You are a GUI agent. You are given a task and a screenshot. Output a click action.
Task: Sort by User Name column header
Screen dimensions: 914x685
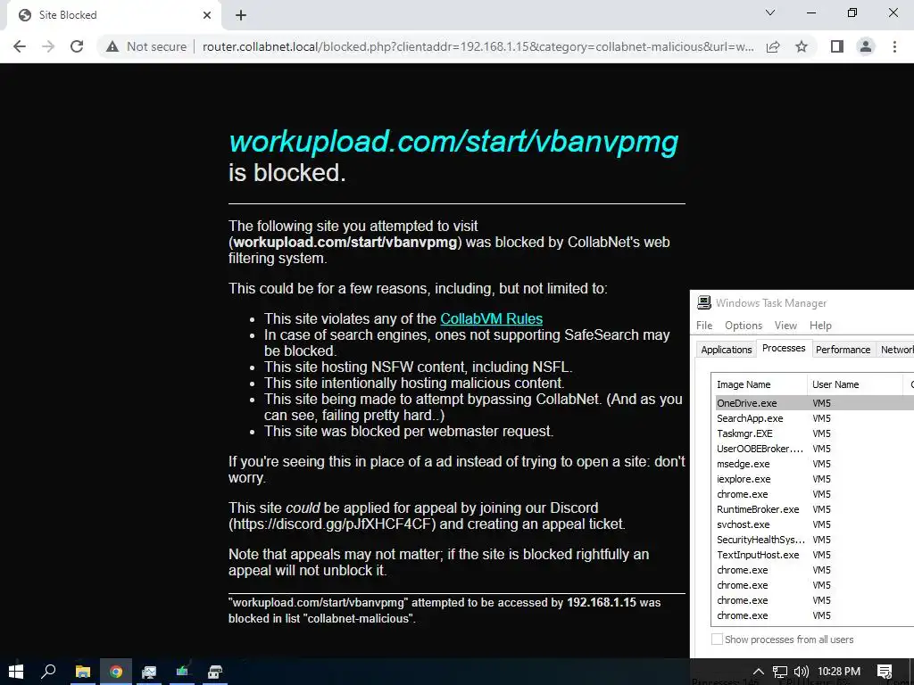click(854, 384)
